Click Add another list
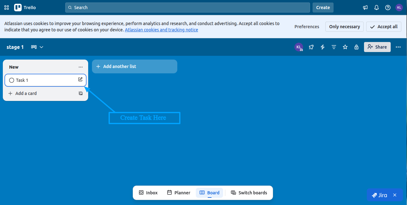 pyautogui.click(x=135, y=66)
